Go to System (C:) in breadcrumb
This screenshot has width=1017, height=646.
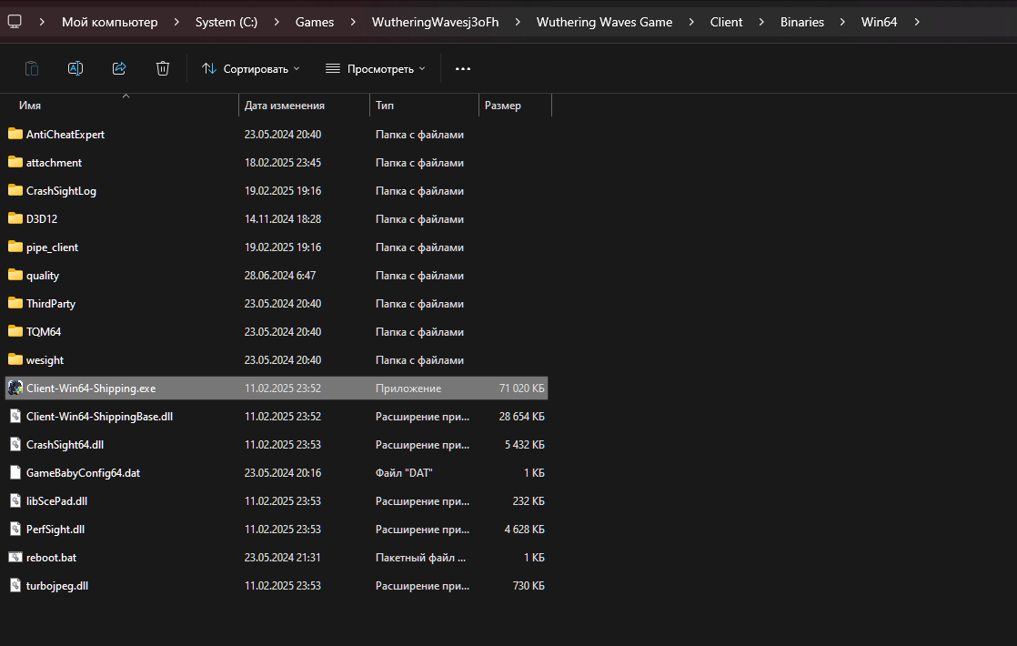coord(227,22)
